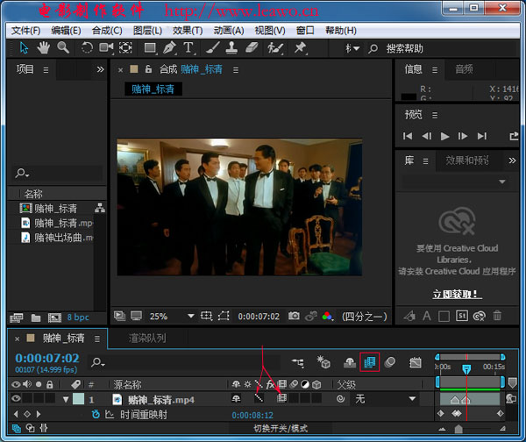526x442 pixels.
Task: Open the (四分之一) resolution dropdown
Action: coord(365,316)
